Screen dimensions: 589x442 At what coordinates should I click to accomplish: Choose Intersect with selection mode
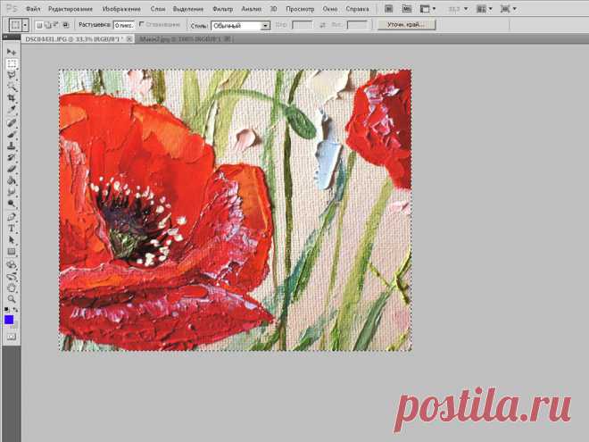pos(65,25)
